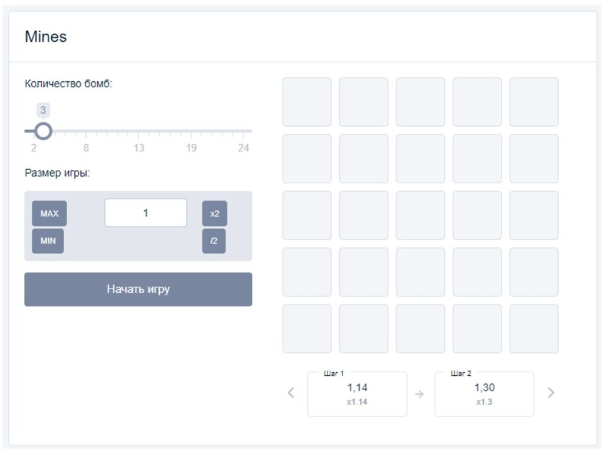Double the bet with x2 button
Image resolution: width=604 pixels, height=450 pixels.
click(x=215, y=213)
